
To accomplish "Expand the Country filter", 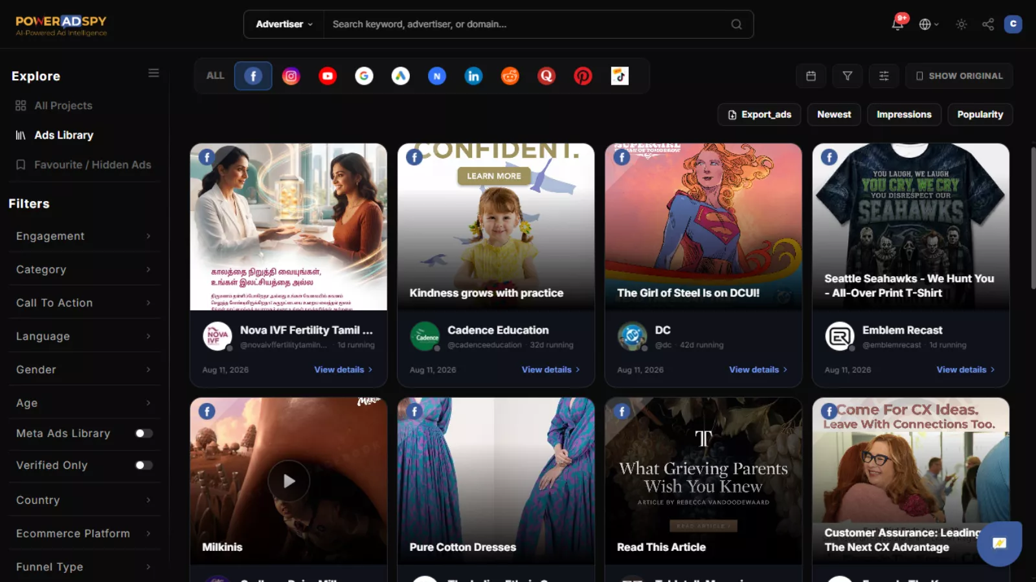I will click(x=84, y=500).
